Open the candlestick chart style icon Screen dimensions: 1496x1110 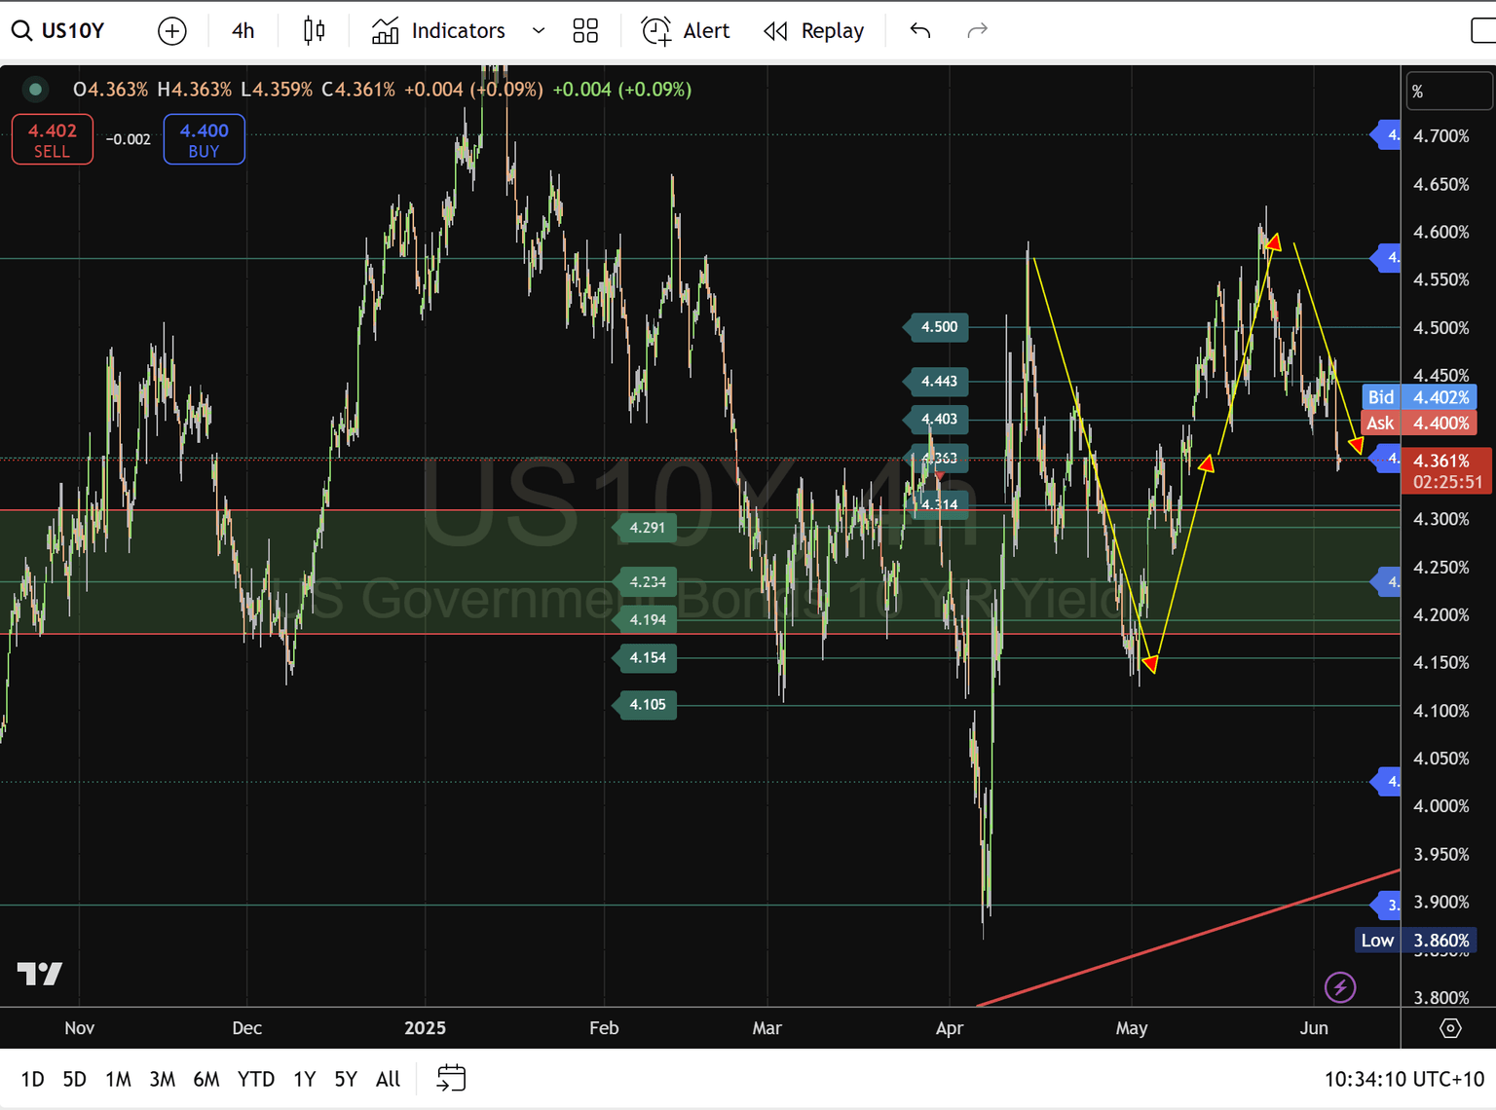(314, 31)
